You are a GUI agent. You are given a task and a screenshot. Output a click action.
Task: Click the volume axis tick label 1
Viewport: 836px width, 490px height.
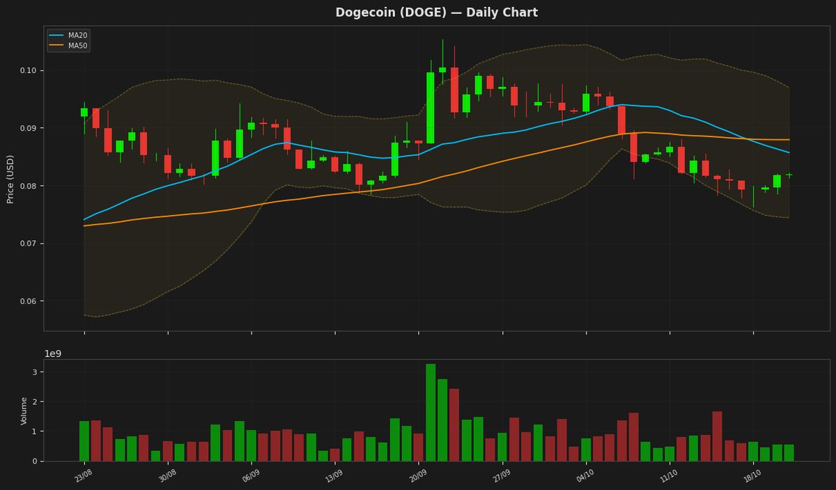pos(36,432)
